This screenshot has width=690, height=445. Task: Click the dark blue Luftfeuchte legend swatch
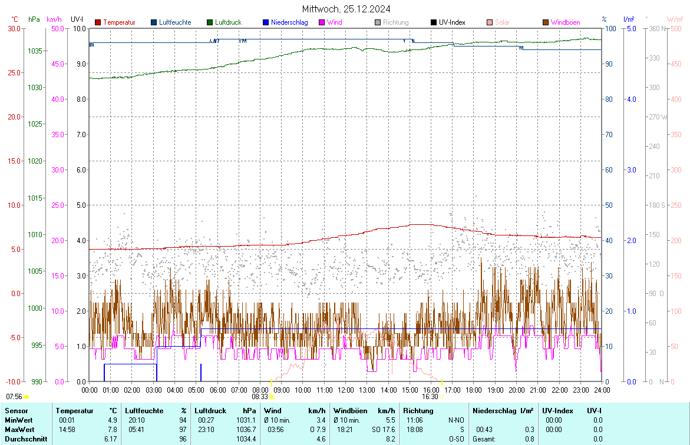coord(154,22)
